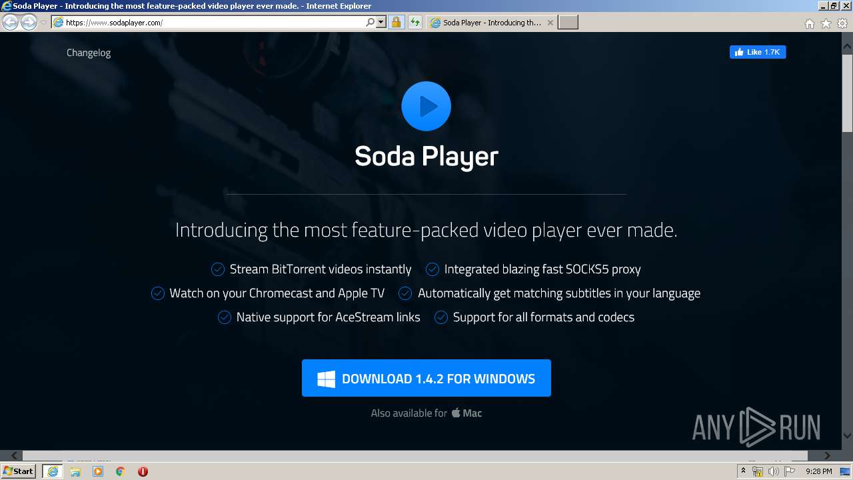Click 'Support for all formats and codecs' text
The width and height of the screenshot is (853, 480).
click(544, 317)
